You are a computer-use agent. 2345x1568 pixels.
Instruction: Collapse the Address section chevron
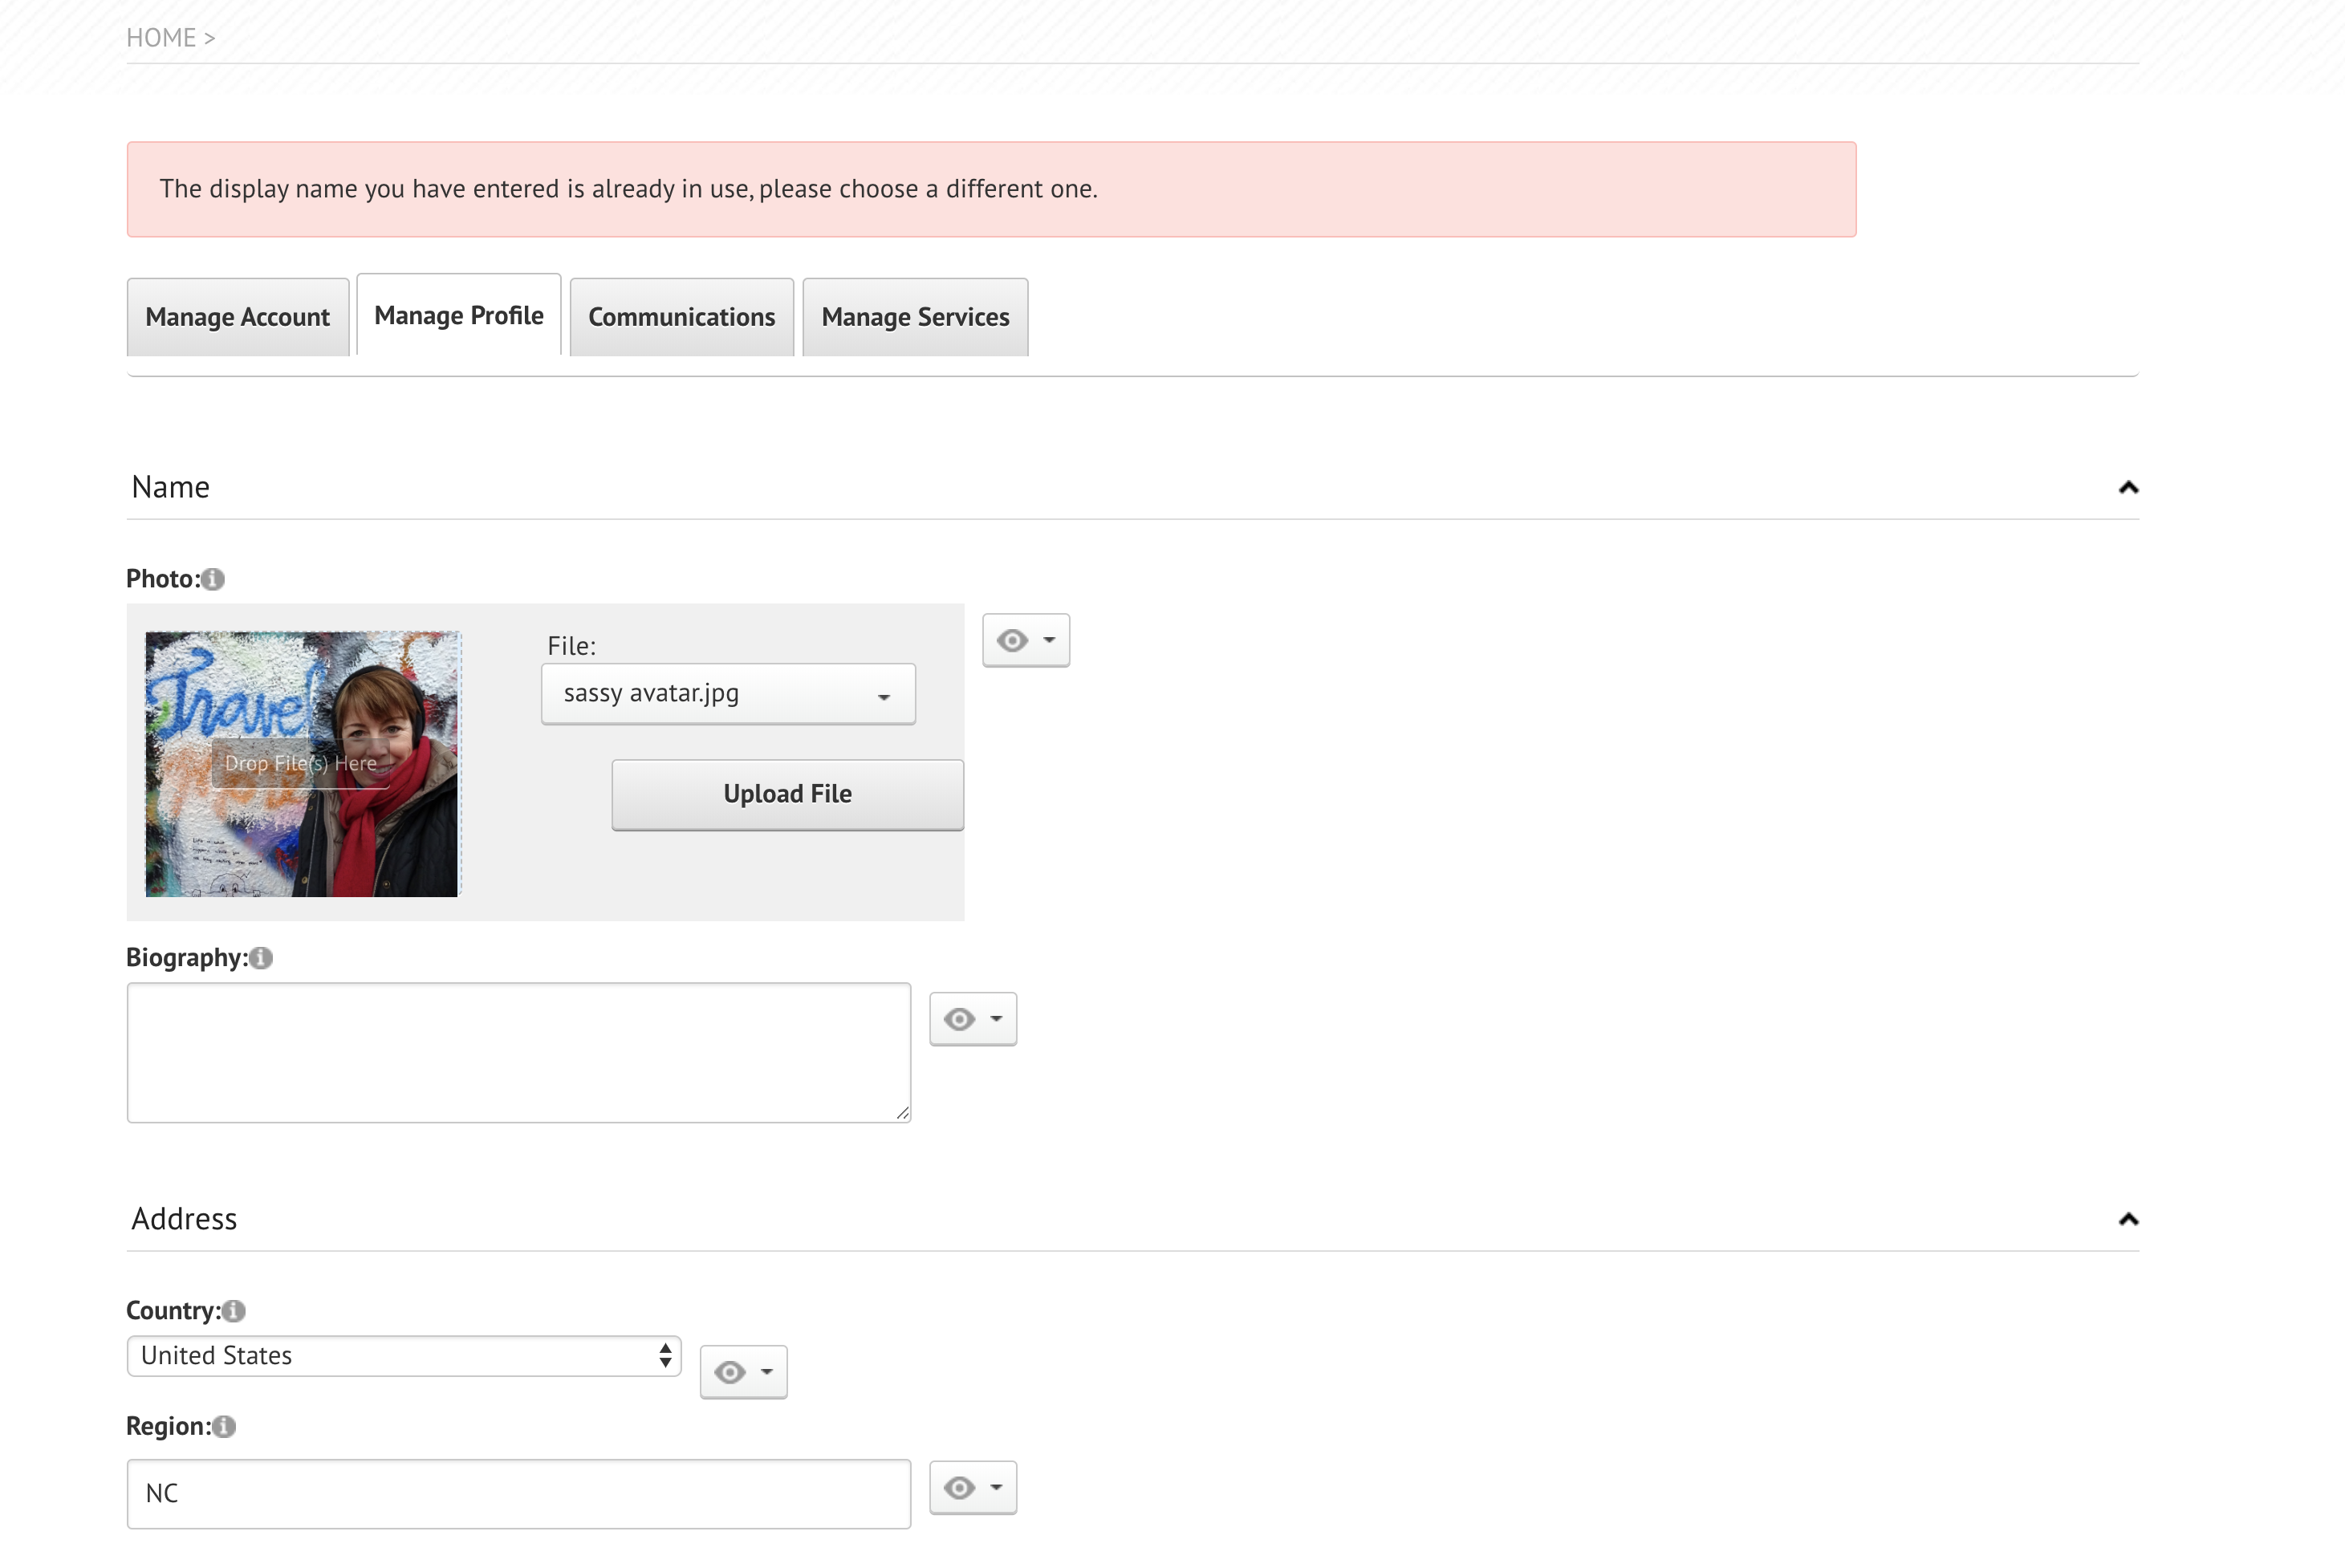pyautogui.click(x=2128, y=1219)
